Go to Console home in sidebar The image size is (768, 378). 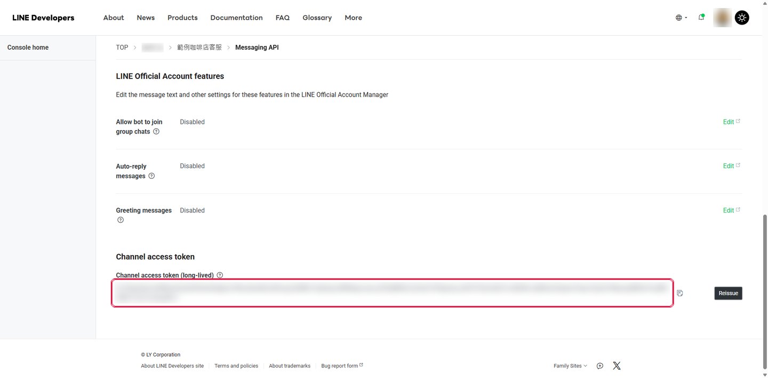pos(28,48)
